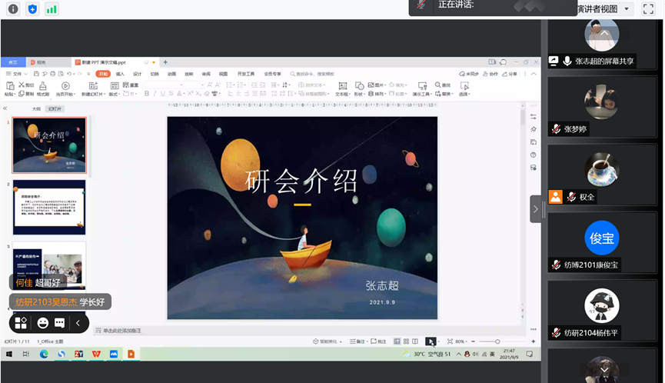
Task: Adjust the zoom slider handle in status bar
Action: coord(497,341)
